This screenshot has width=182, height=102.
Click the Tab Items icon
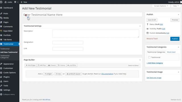click(x=1, y=40)
